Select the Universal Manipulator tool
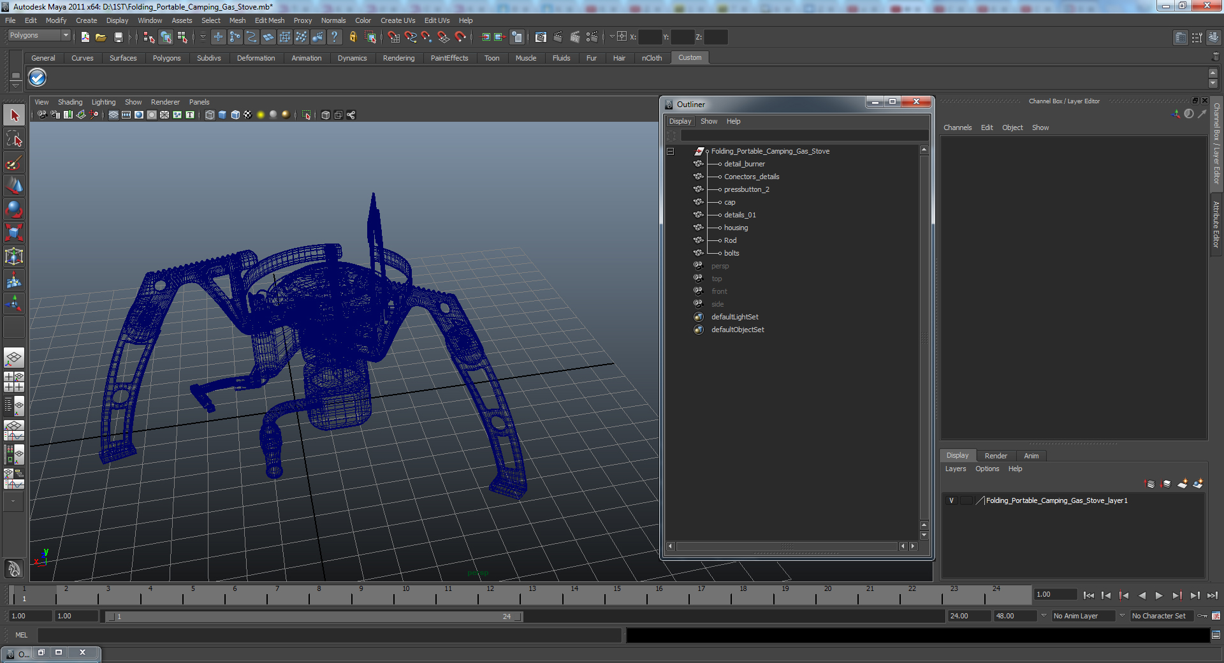1224x663 pixels. pyautogui.click(x=14, y=256)
